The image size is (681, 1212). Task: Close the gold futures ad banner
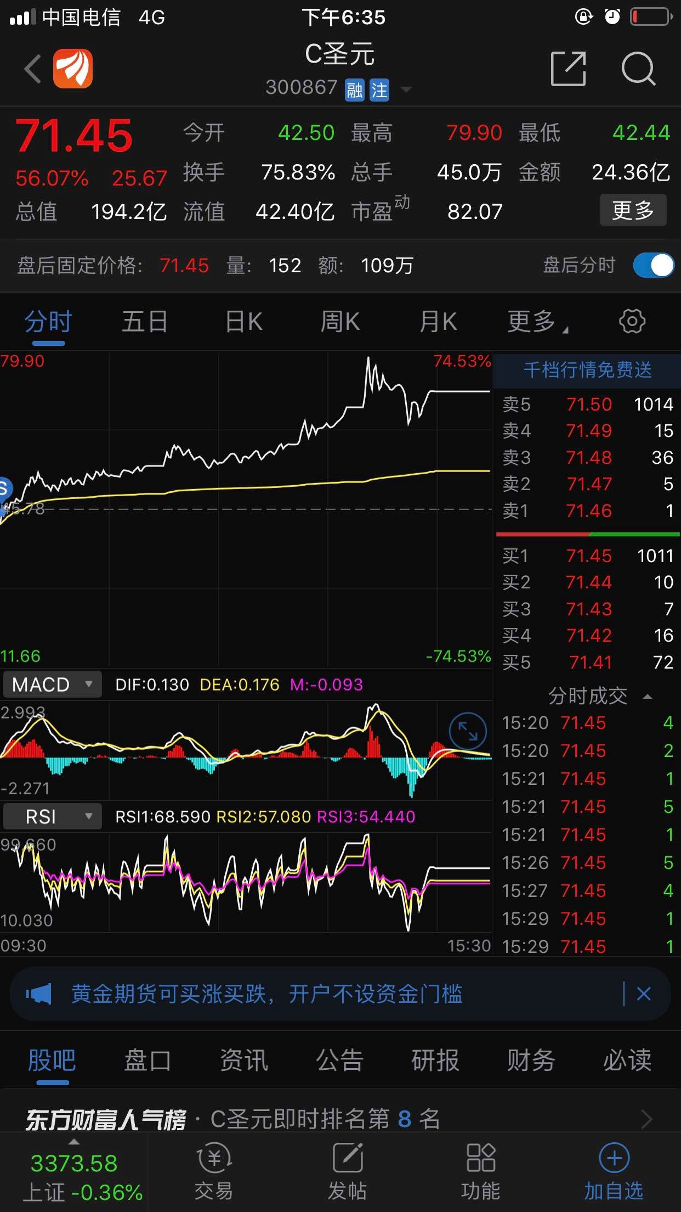click(x=644, y=994)
